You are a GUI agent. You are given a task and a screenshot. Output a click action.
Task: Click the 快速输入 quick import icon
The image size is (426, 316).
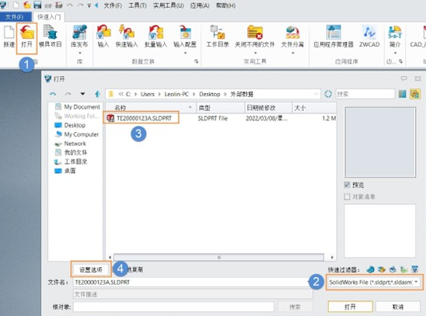coord(127,36)
